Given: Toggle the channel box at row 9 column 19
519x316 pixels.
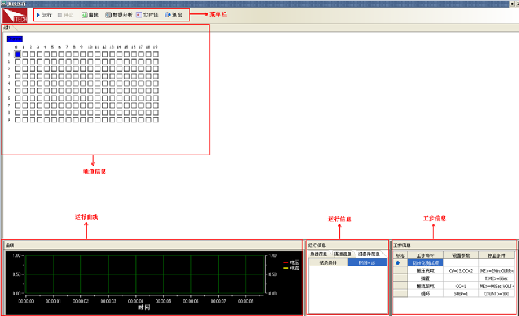Looking at the screenshot, I should click(157, 120).
